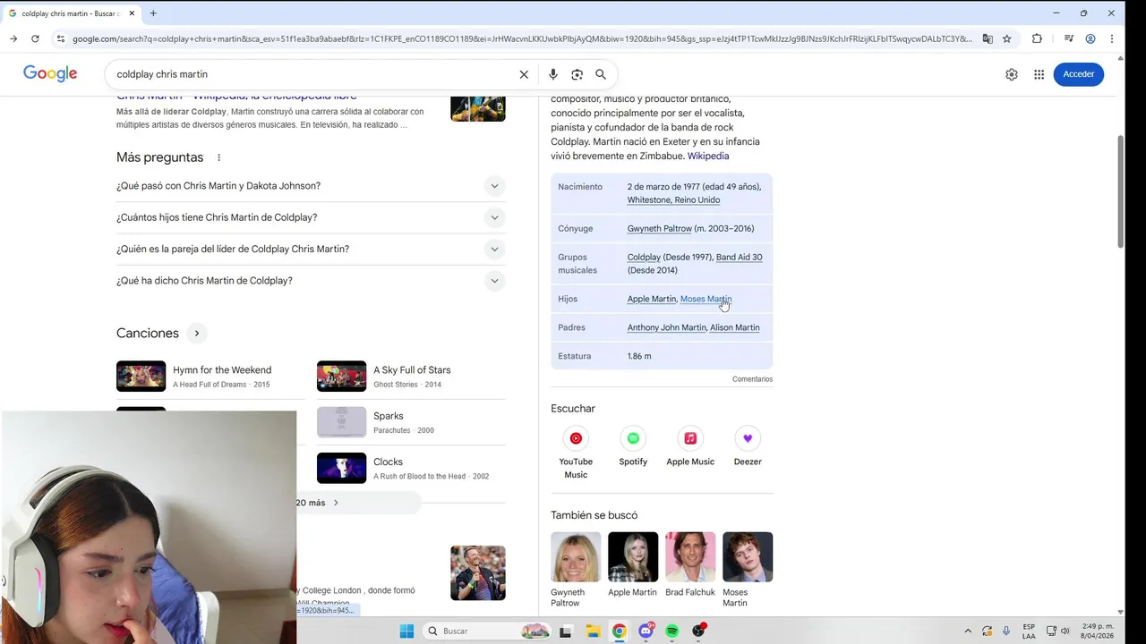Expand question Qué ha dicho Chris Martin
This screenshot has width=1146, height=644.
tap(311, 281)
